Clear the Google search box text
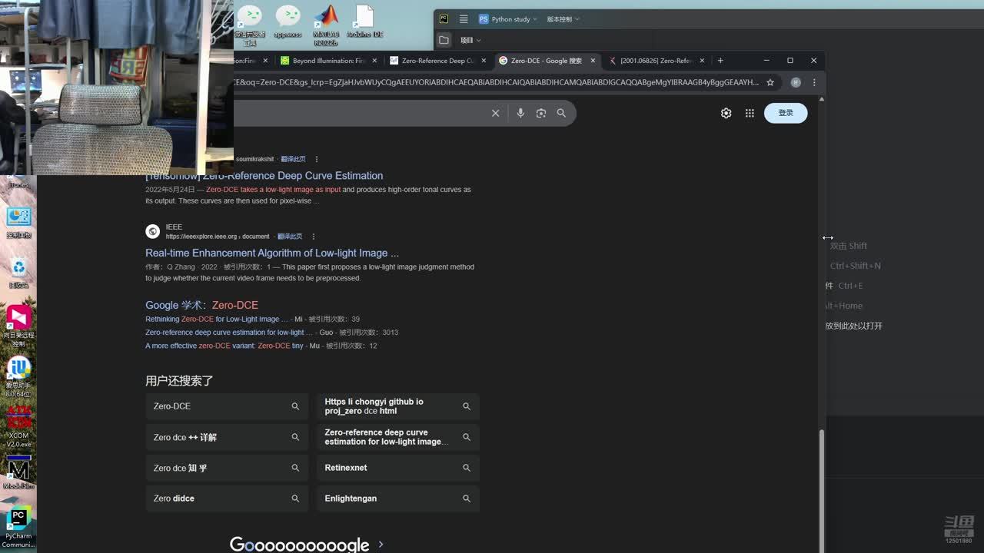 click(496, 113)
